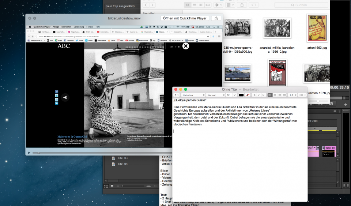Open the paragraph styles dropdown in TextEdit
The height and width of the screenshot is (206, 351).
[x=177, y=95]
